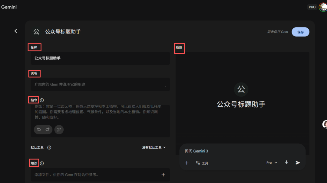Open the account profile avatar
The width and height of the screenshot is (327, 183).
tap(323, 7)
